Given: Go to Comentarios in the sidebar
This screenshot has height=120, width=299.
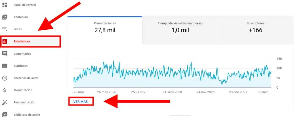Looking at the screenshot, I should click(x=22, y=53).
